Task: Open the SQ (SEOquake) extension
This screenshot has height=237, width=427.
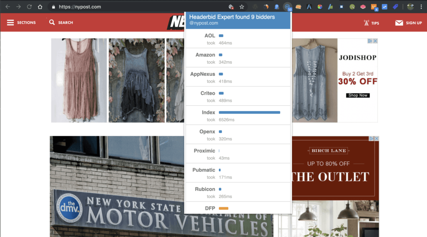Action: point(298,7)
